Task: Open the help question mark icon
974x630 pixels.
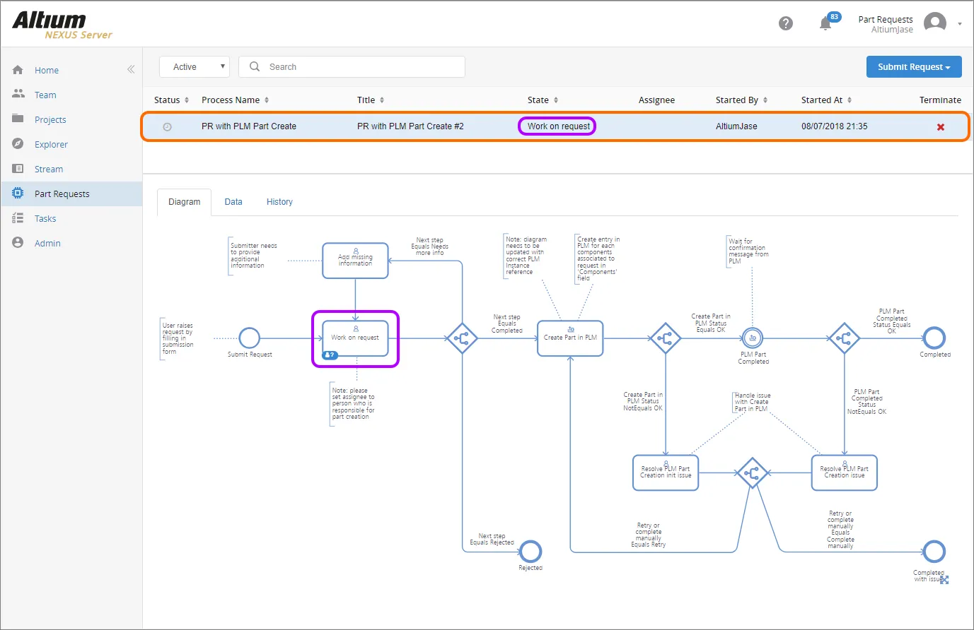Action: [785, 23]
